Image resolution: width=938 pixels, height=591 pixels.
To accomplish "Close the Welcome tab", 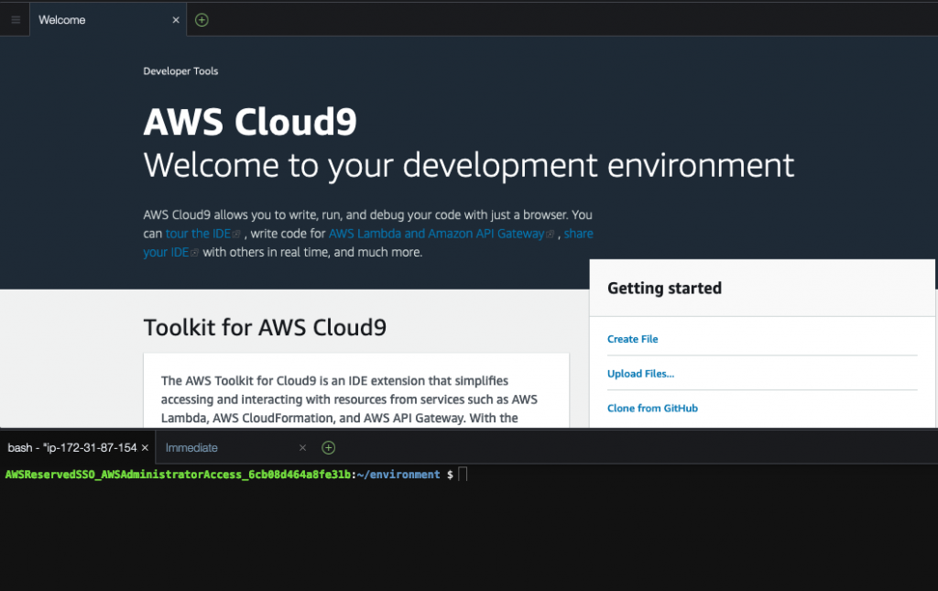I will (x=175, y=19).
